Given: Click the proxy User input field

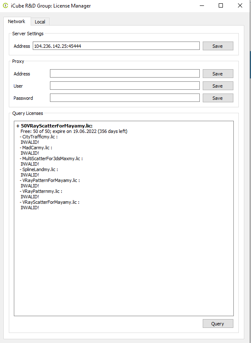Looking at the screenshot, I should 125,86.
